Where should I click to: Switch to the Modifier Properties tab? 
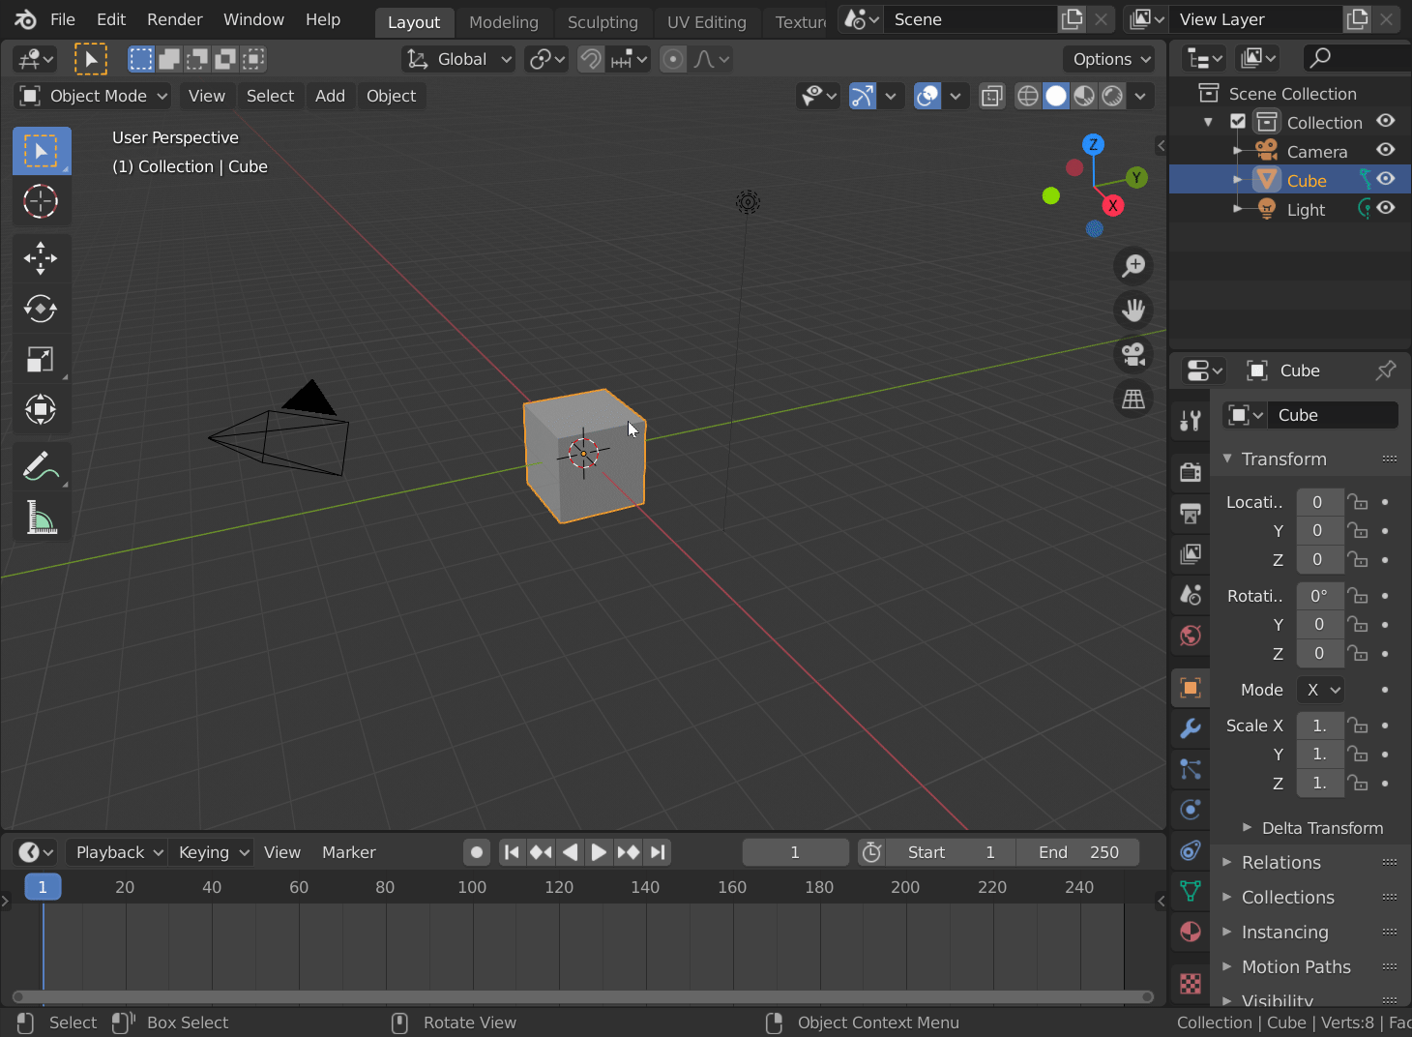click(x=1191, y=728)
